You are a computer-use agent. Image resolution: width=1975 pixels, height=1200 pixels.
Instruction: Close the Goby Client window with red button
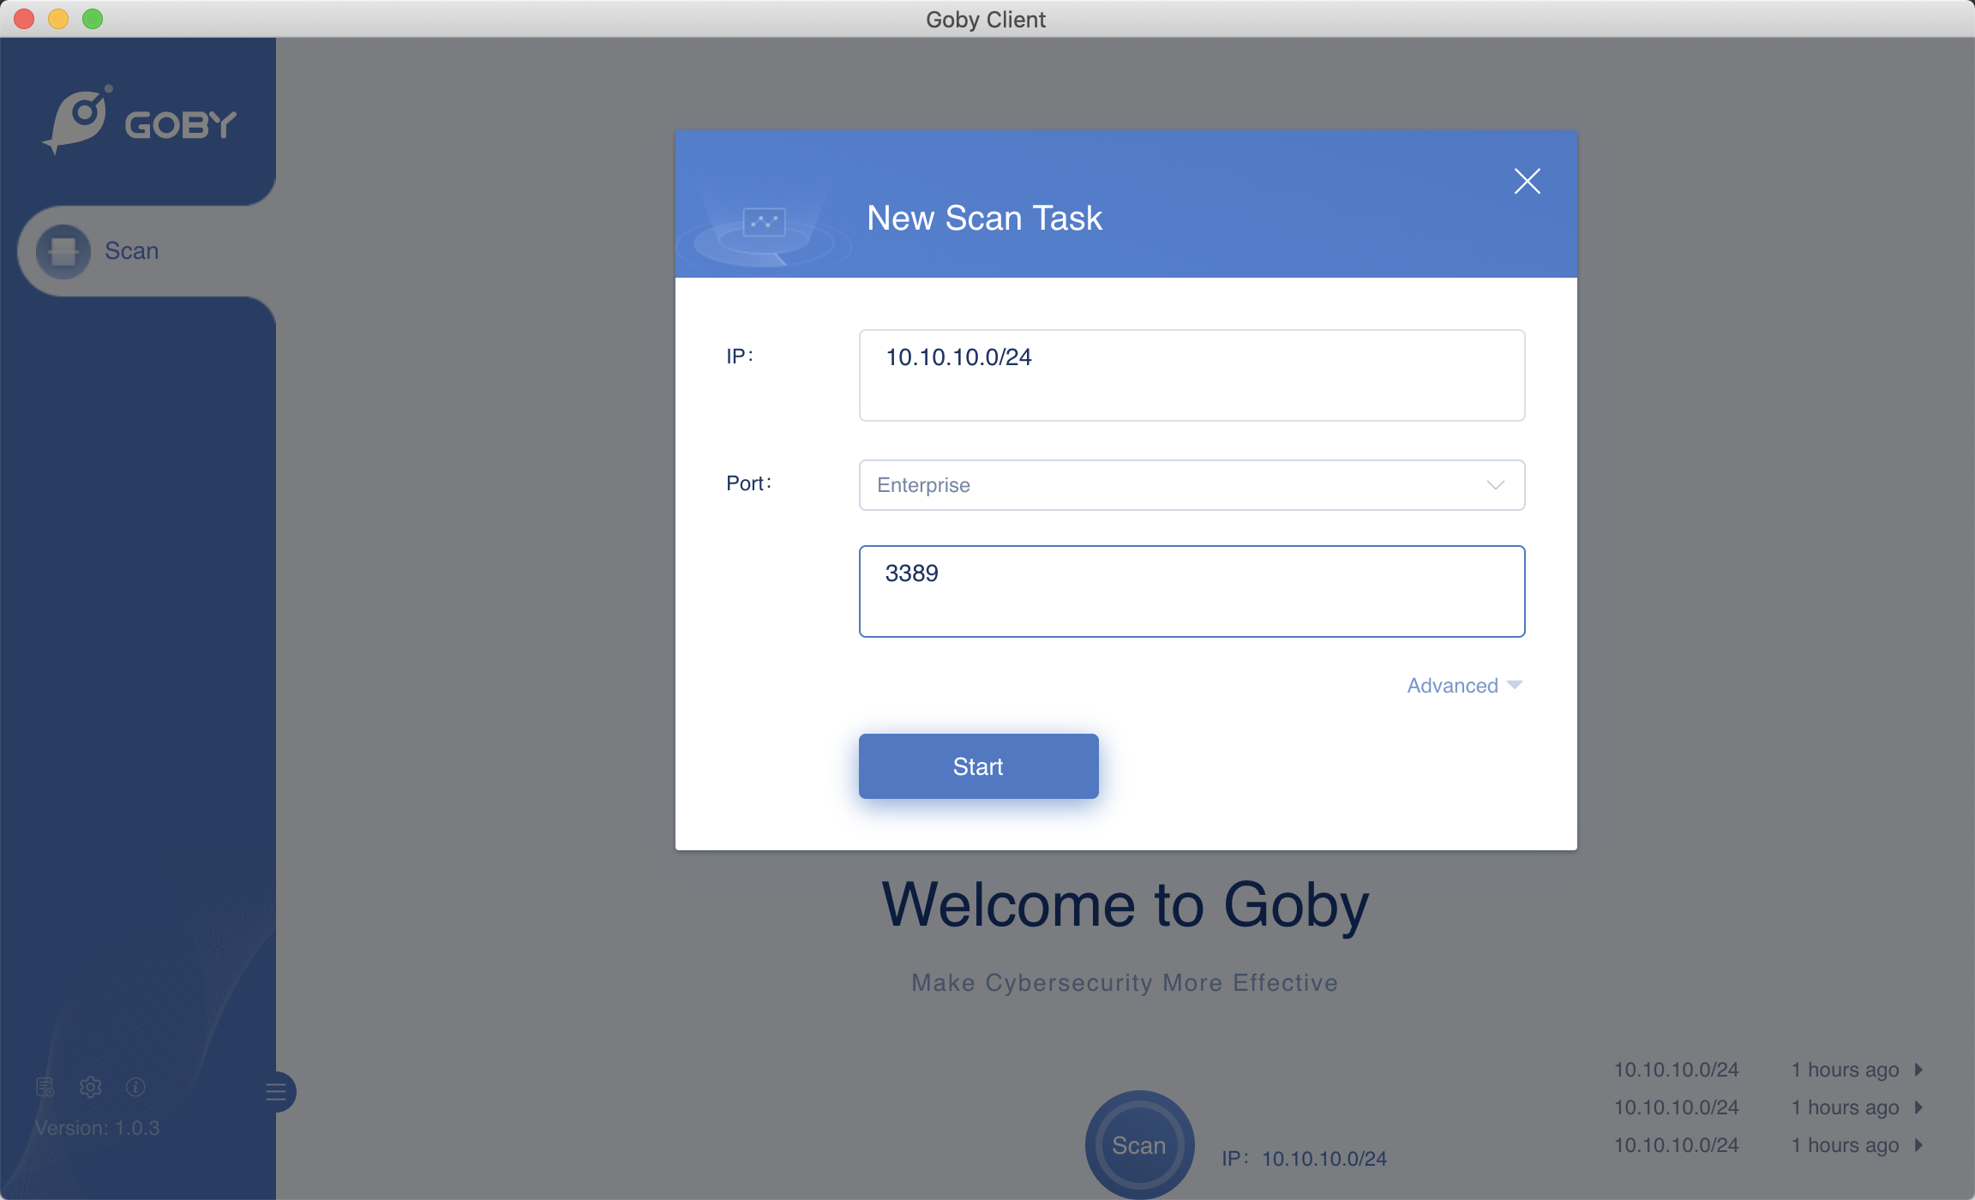tap(24, 19)
